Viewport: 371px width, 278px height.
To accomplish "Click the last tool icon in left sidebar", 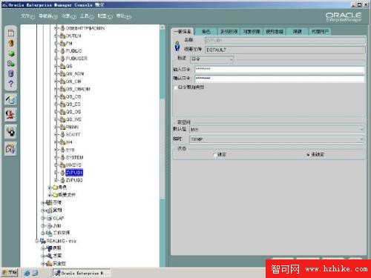I will [10, 149].
